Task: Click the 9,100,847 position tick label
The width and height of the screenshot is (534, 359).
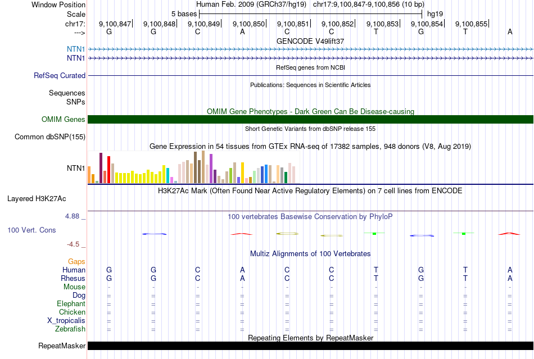Action: coord(115,24)
